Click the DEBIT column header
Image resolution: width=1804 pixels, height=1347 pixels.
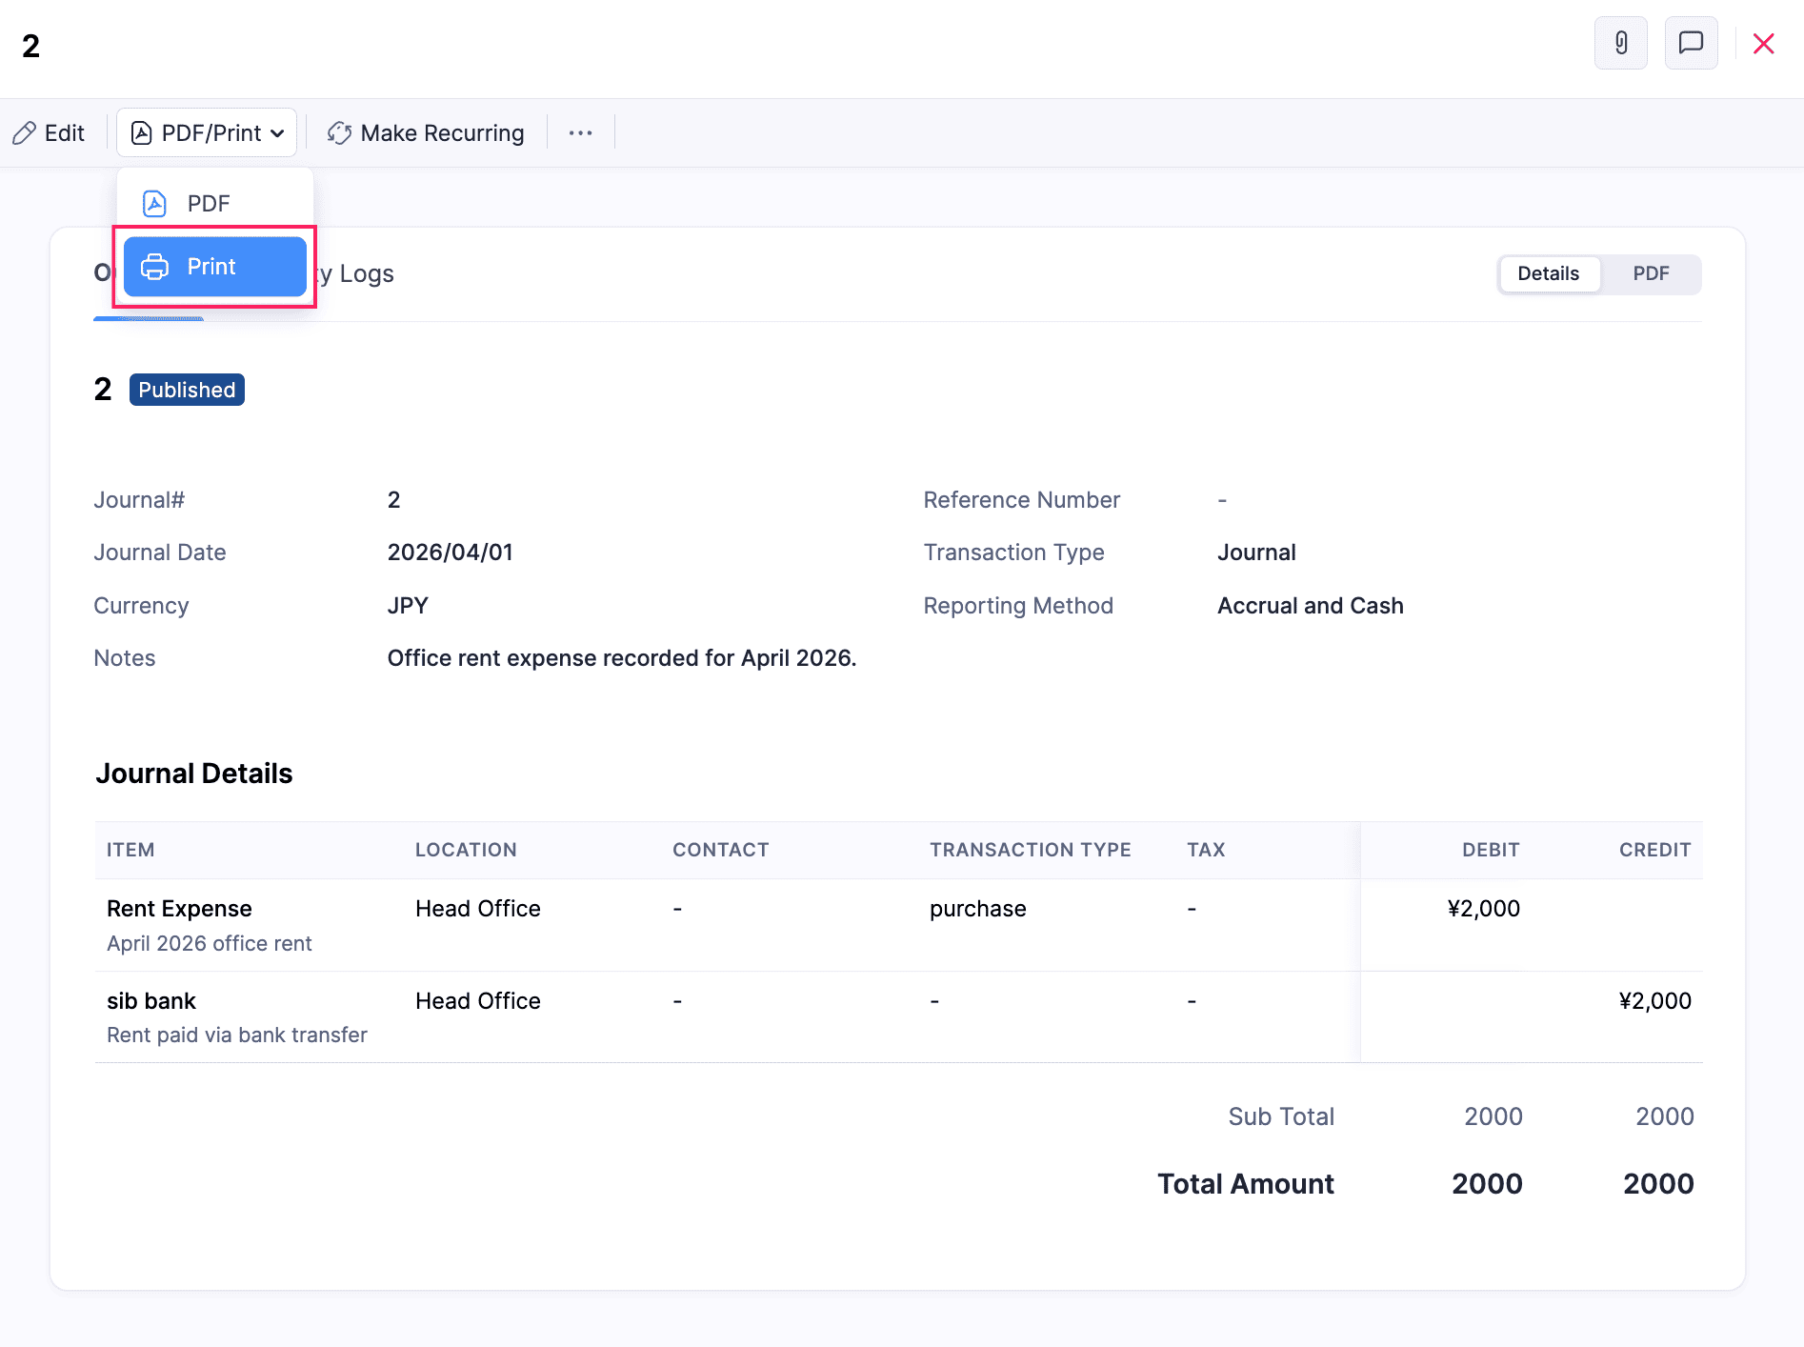(x=1490, y=850)
